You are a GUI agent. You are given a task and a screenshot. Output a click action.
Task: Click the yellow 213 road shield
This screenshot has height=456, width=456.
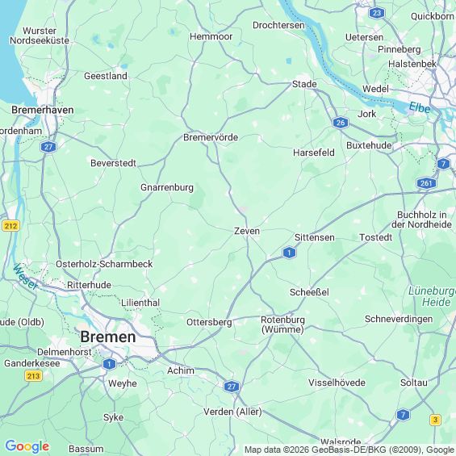[33, 376]
